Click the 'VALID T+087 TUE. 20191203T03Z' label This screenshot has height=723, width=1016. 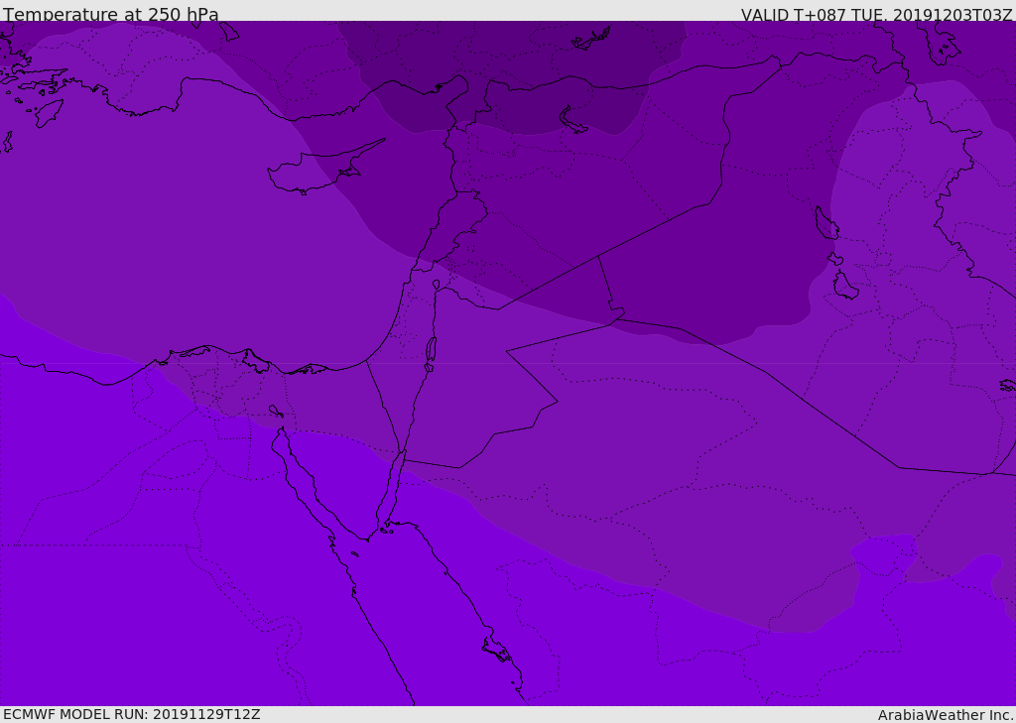click(877, 15)
